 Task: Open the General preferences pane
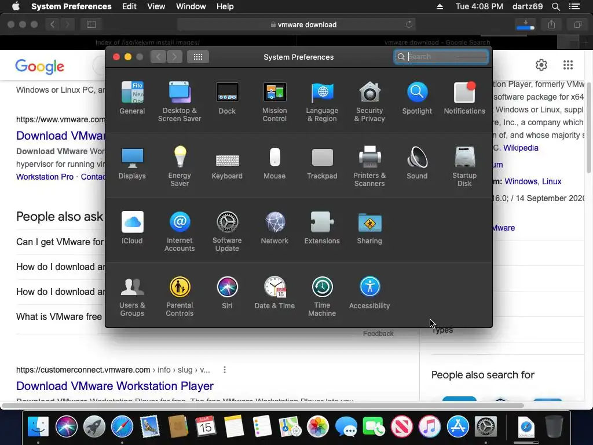pyautogui.click(x=132, y=97)
